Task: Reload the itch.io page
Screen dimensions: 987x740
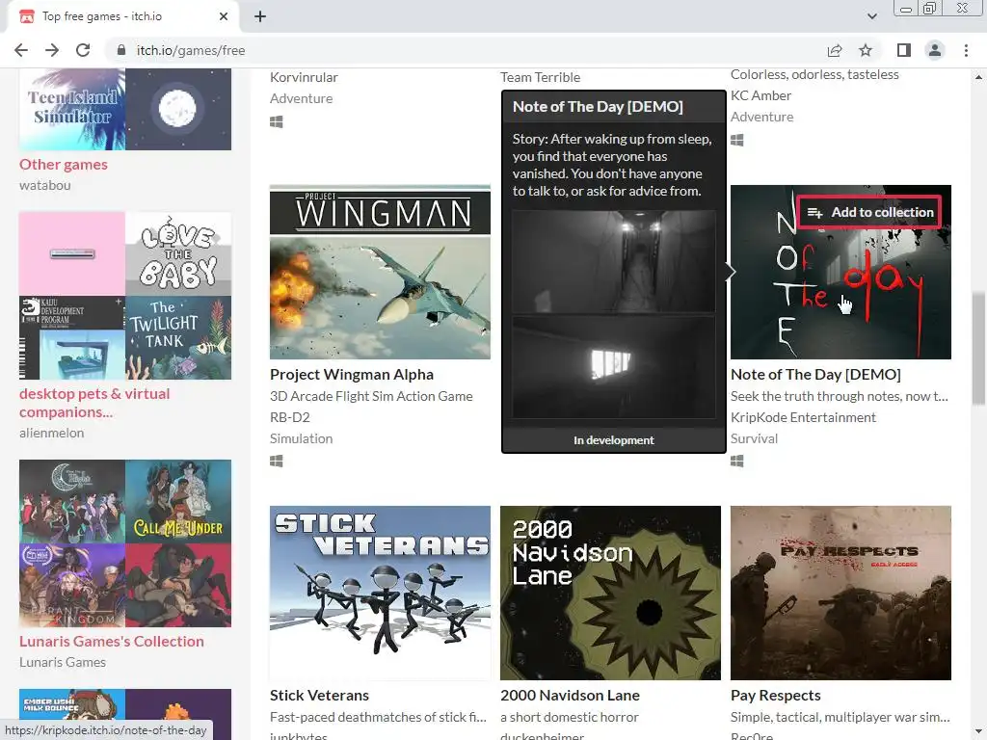Action: [x=83, y=50]
